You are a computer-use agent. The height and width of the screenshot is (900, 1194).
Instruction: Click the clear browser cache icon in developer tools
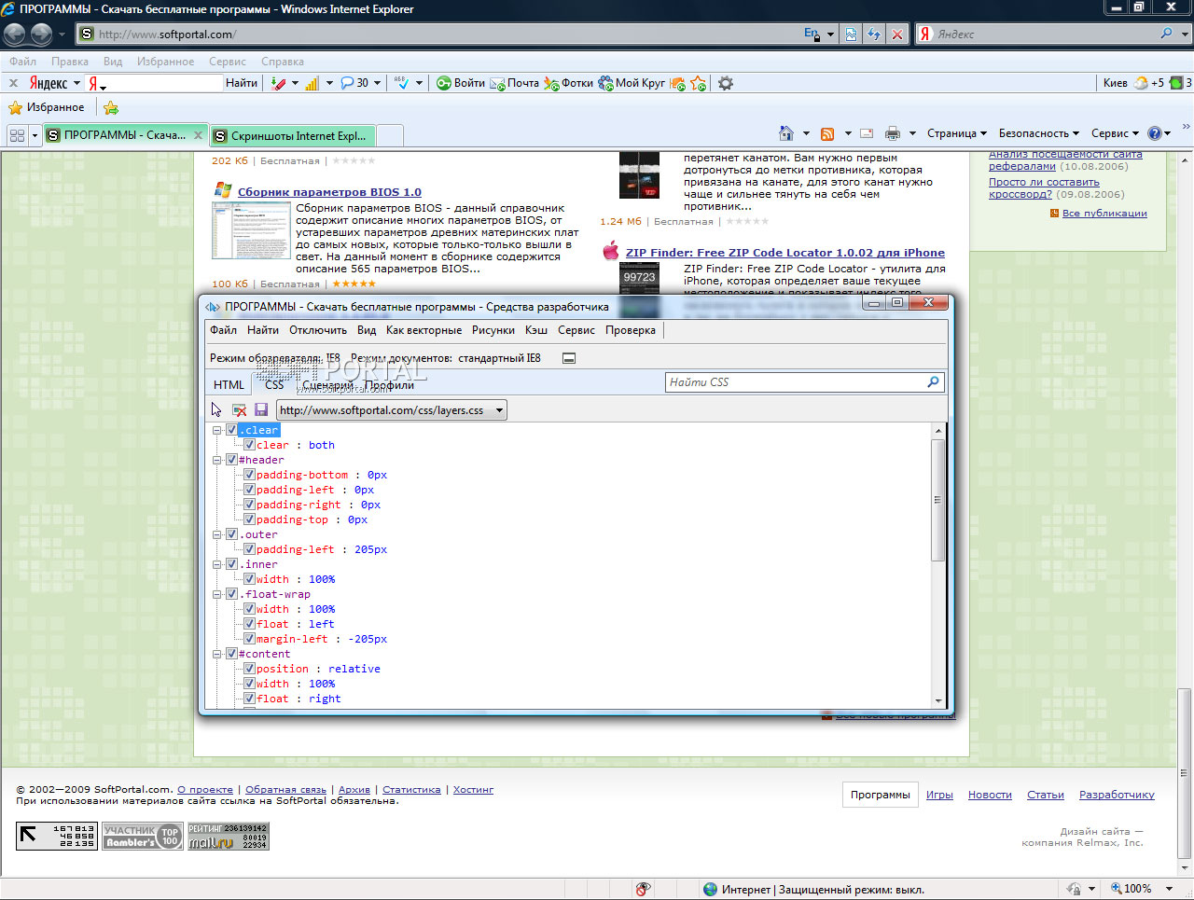point(239,410)
